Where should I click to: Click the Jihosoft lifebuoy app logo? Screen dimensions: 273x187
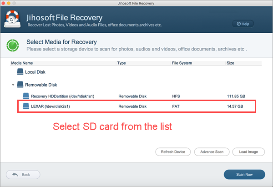[x=12, y=19]
